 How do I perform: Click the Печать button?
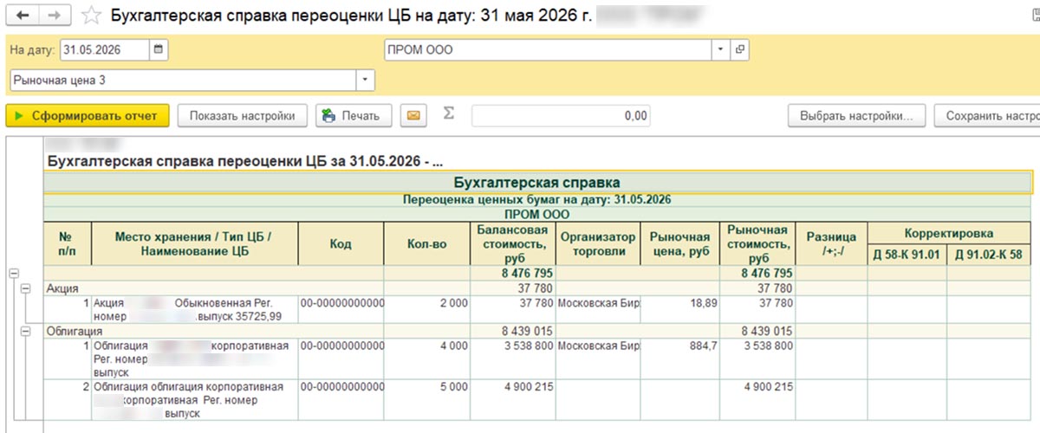click(354, 115)
